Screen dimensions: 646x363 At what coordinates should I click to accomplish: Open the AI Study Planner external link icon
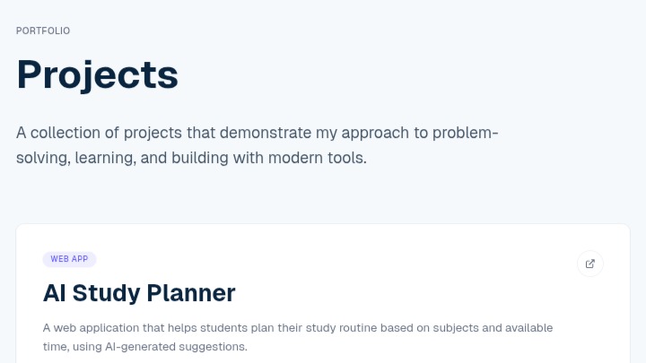click(590, 264)
